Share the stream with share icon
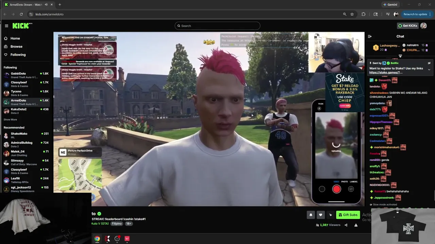The height and width of the screenshot is (244, 435). coord(346,225)
